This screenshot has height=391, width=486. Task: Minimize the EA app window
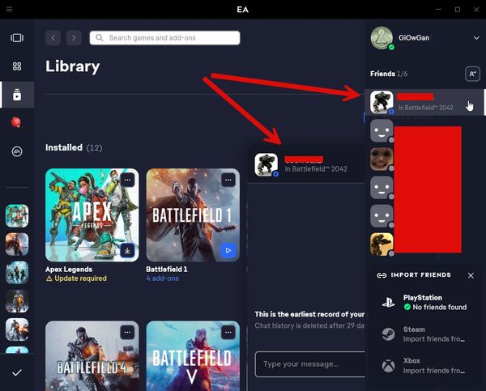[438, 9]
